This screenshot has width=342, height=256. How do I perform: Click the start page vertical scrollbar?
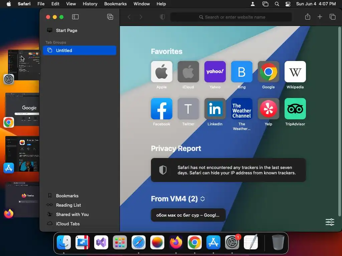point(339,122)
